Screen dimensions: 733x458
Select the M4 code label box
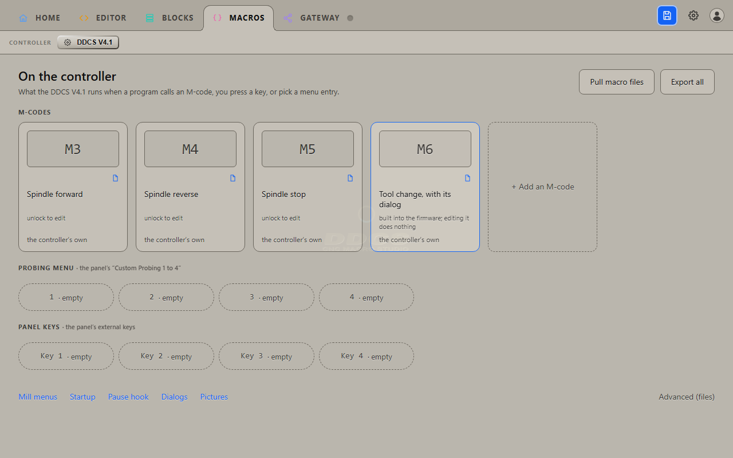click(x=190, y=149)
